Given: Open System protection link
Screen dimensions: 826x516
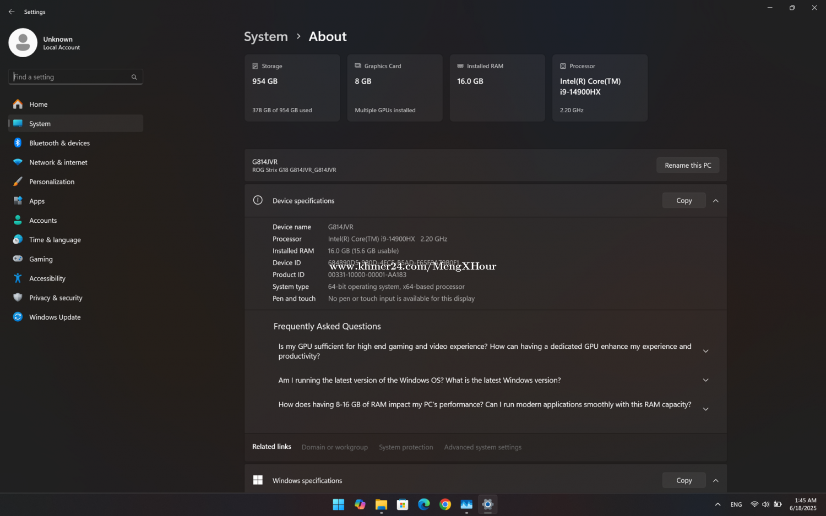Looking at the screenshot, I should (x=406, y=447).
